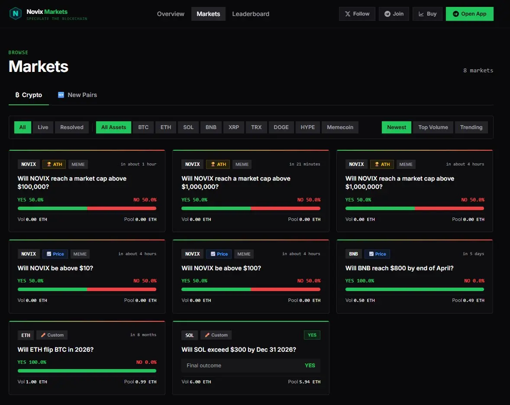Open the Overview page
The height and width of the screenshot is (405, 510).
[x=171, y=14]
